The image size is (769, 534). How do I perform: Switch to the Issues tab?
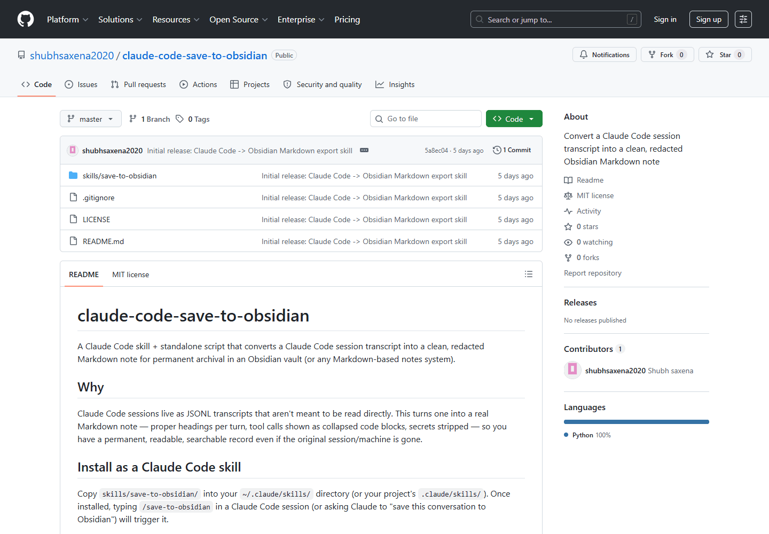click(81, 84)
